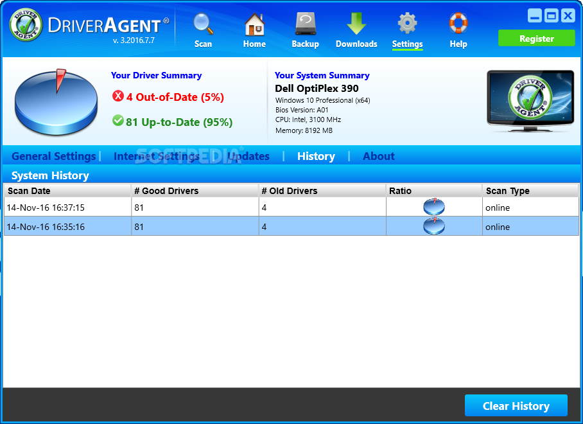
Task: Close the DriverAgent window
Action: tap(568, 15)
